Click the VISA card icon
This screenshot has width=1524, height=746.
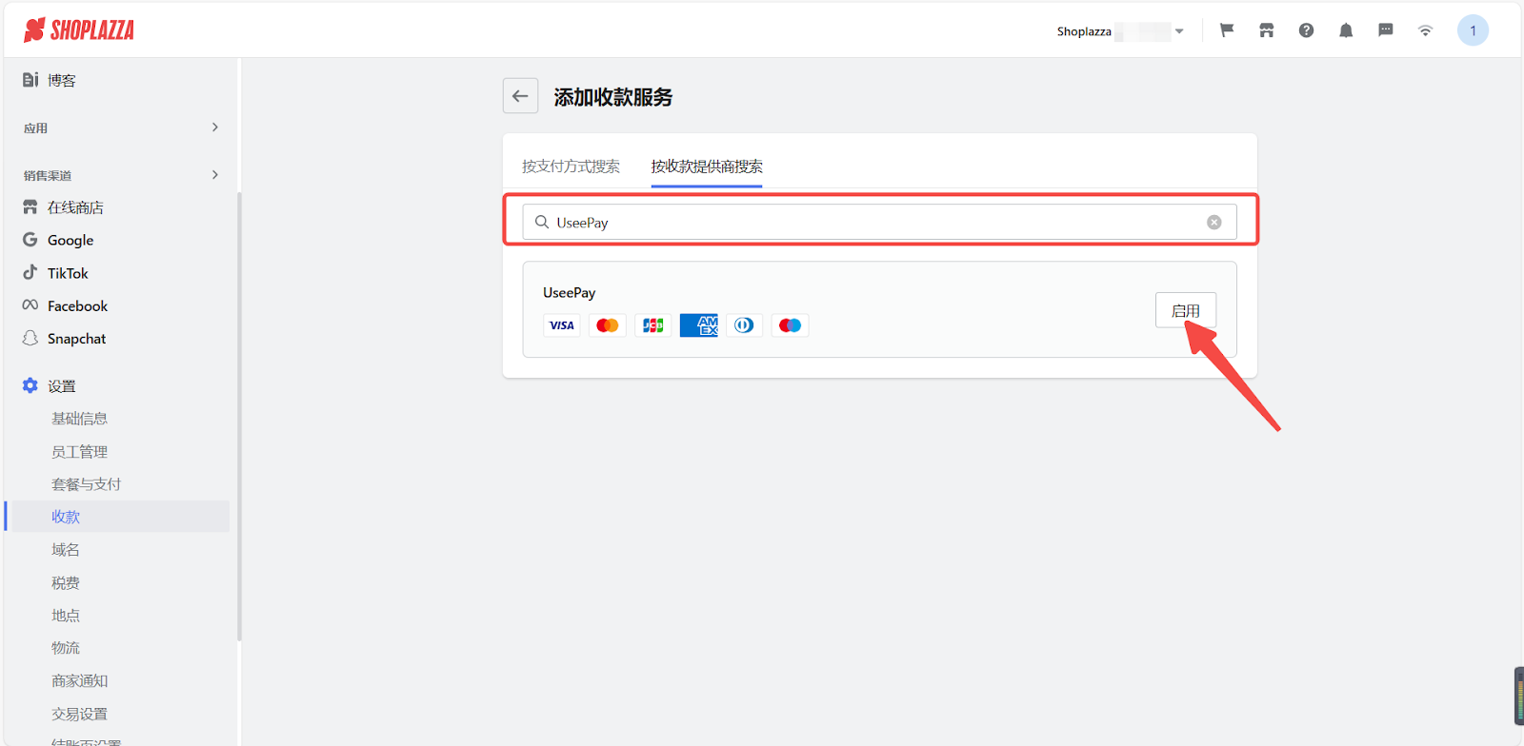coord(562,325)
